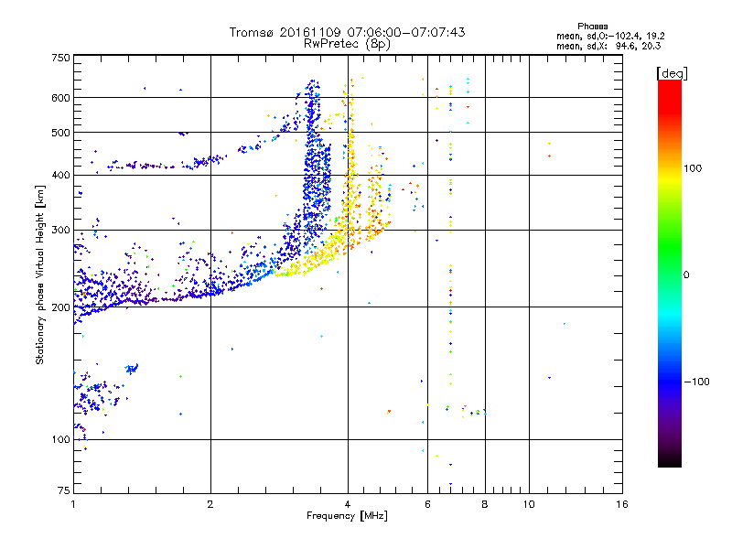Click the y-axis tick label '100'
The width and height of the screenshot is (732, 549).
60,440
